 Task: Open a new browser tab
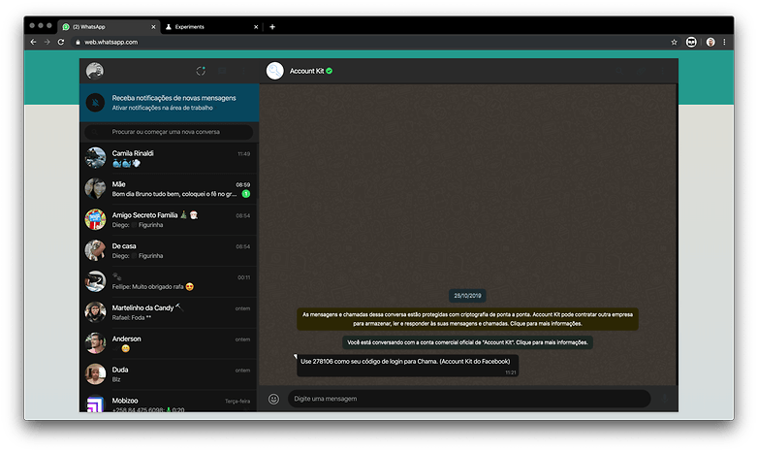(x=272, y=27)
